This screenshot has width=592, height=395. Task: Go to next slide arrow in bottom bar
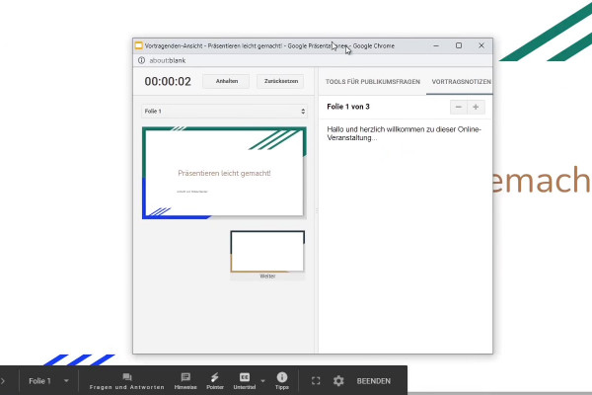pos(3,381)
